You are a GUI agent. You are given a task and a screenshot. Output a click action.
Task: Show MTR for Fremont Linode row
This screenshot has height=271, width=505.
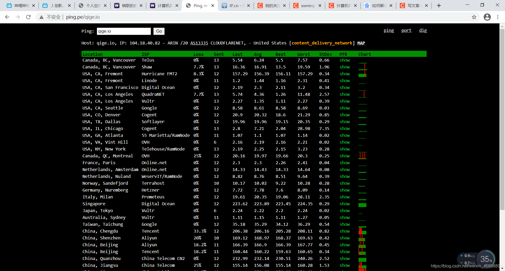345,81
